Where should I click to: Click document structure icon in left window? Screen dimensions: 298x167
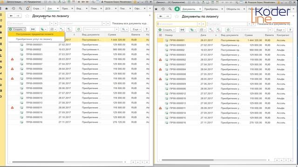(69, 29)
